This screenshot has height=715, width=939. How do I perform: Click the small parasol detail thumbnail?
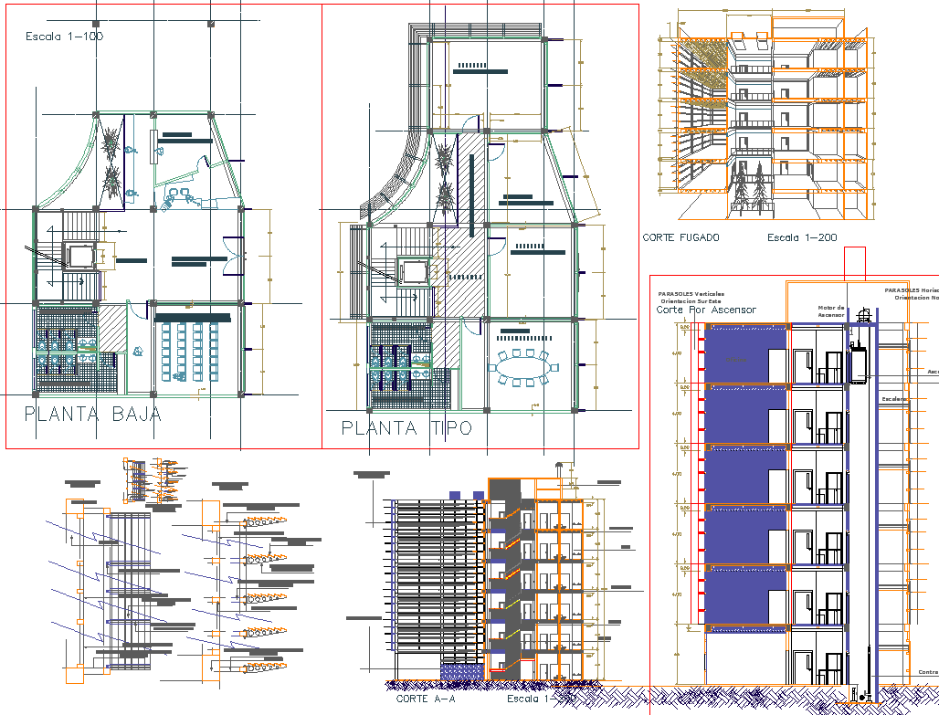[x=148, y=480]
